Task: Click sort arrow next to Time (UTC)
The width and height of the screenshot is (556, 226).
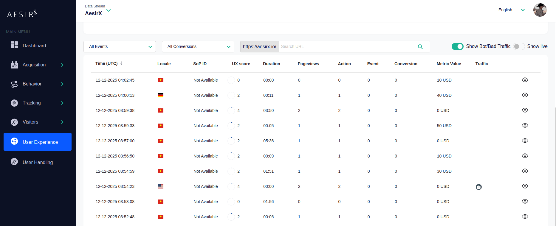Action: 121,63
